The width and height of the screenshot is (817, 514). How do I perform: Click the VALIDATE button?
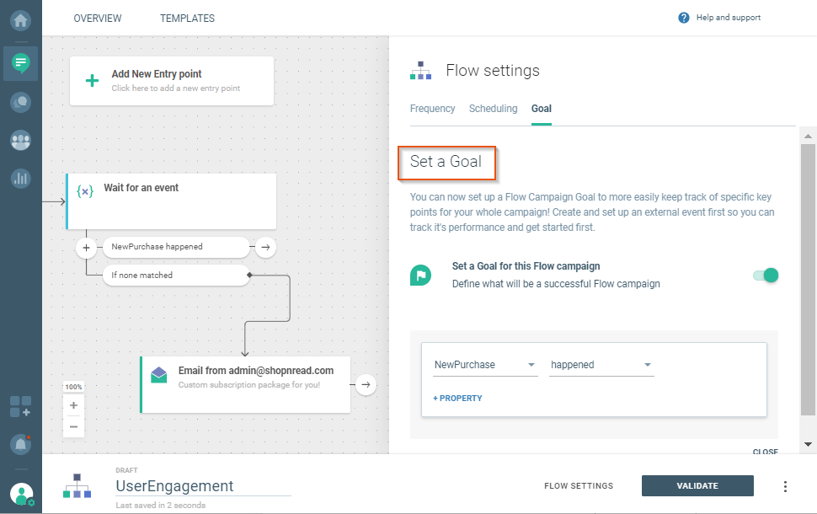[697, 486]
